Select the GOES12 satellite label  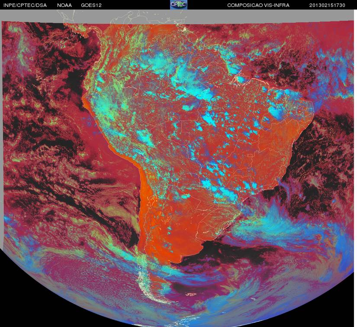pos(91,5)
